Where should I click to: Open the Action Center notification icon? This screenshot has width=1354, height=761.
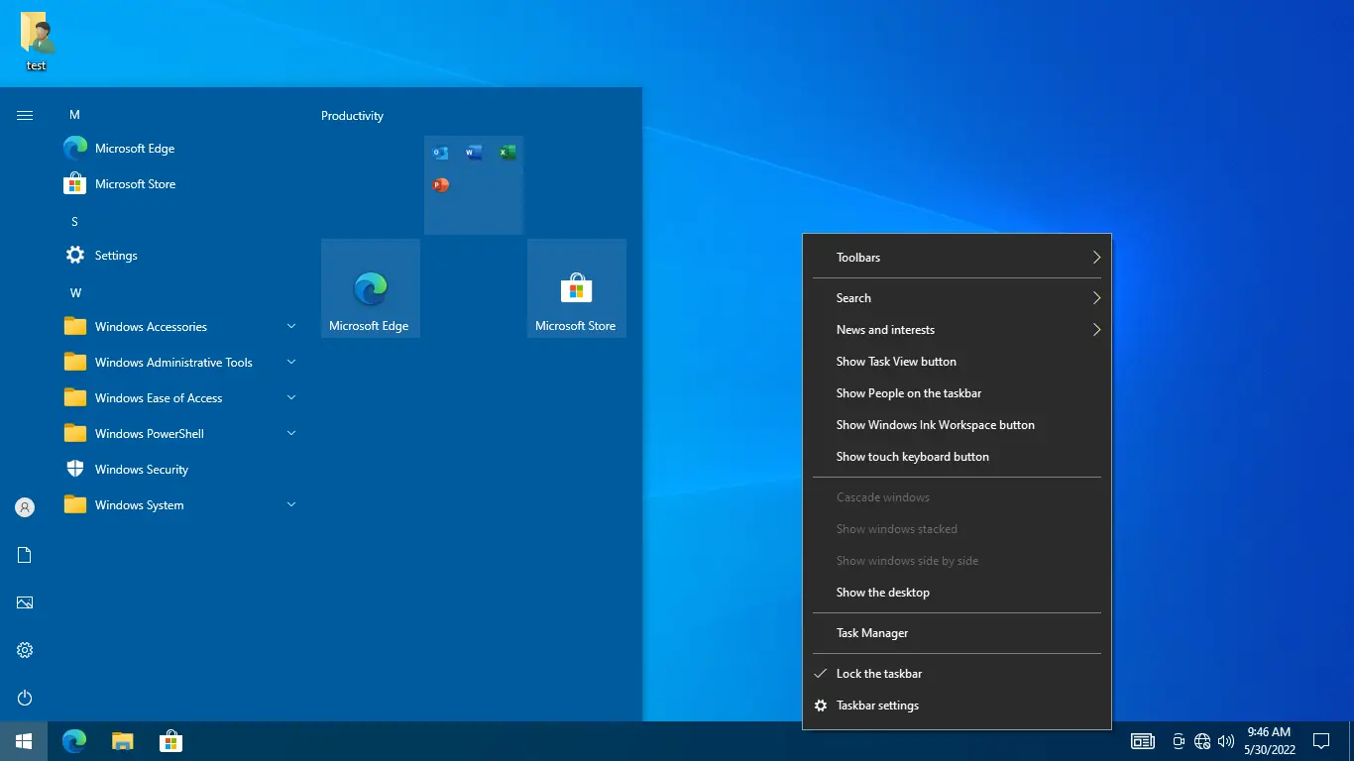1320,741
